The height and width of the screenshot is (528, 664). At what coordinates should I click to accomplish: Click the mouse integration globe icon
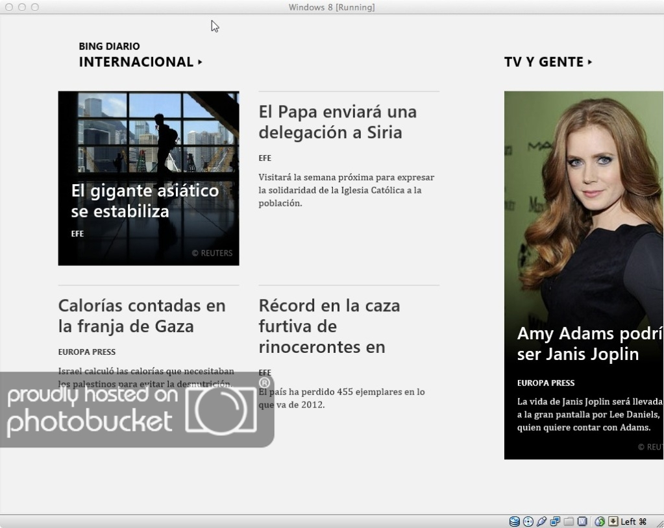point(600,522)
